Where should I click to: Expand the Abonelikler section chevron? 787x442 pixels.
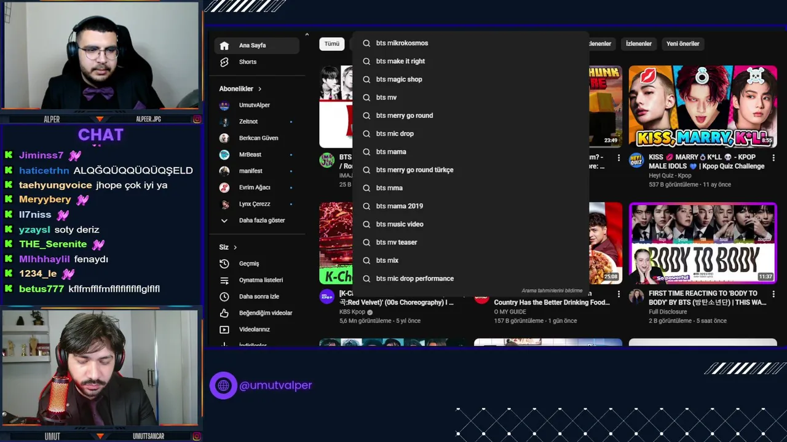[259, 89]
